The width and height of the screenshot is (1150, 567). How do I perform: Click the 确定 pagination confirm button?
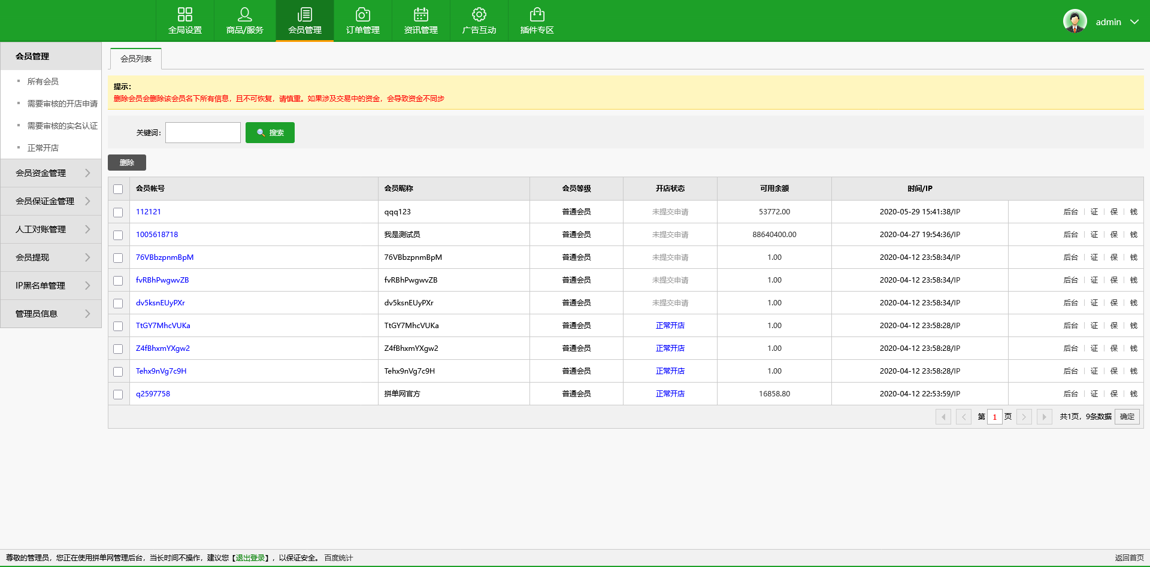tap(1127, 417)
